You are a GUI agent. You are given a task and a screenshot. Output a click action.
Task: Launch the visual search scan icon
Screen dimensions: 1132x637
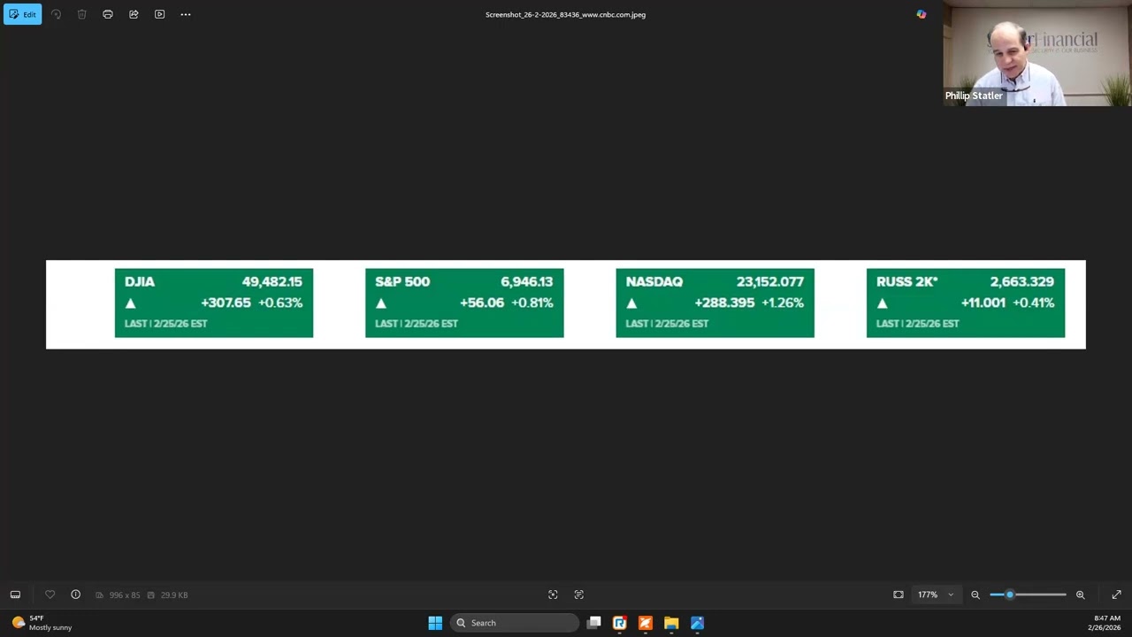pos(553,595)
